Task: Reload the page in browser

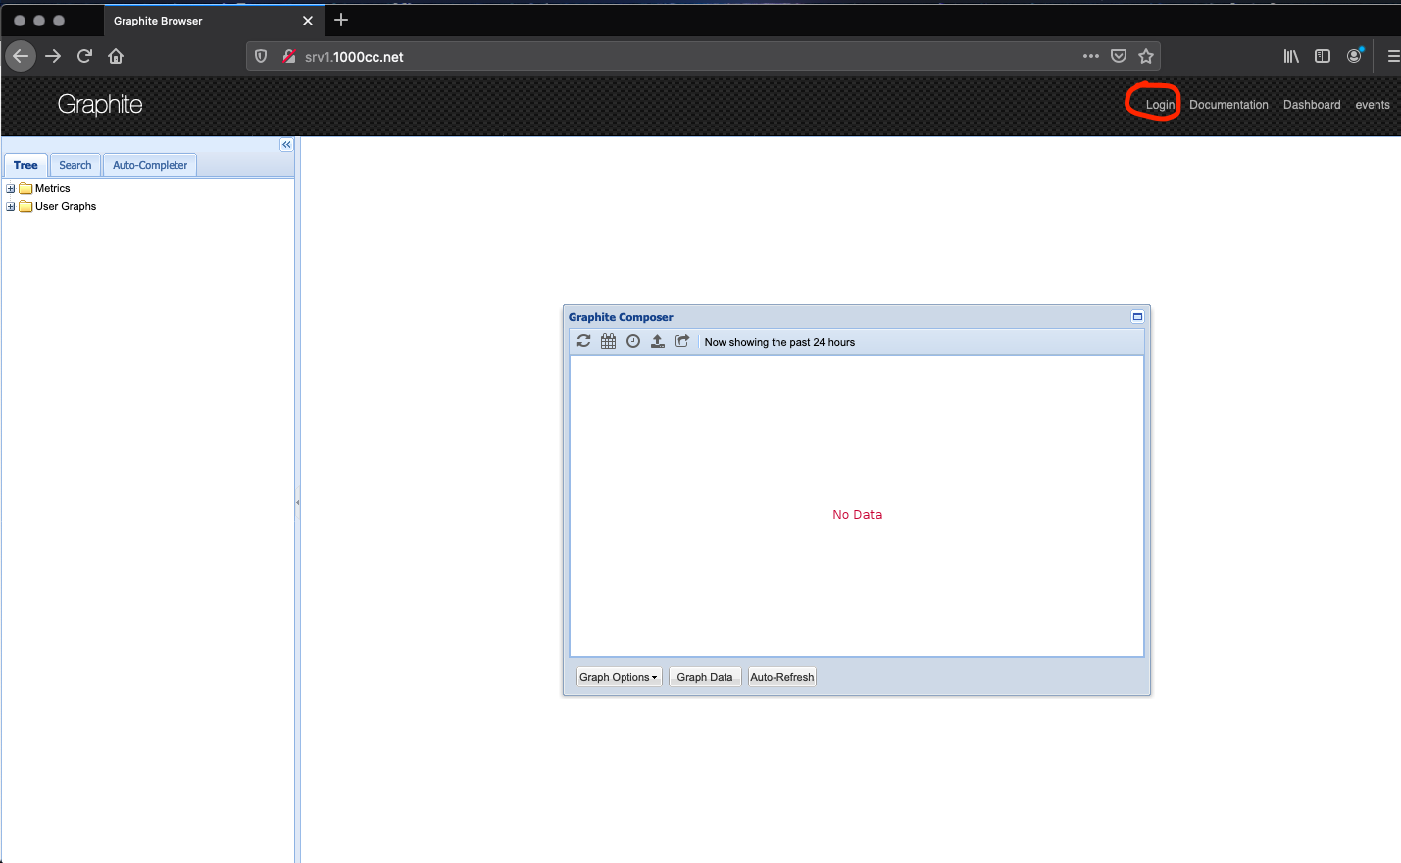Action: (x=84, y=56)
